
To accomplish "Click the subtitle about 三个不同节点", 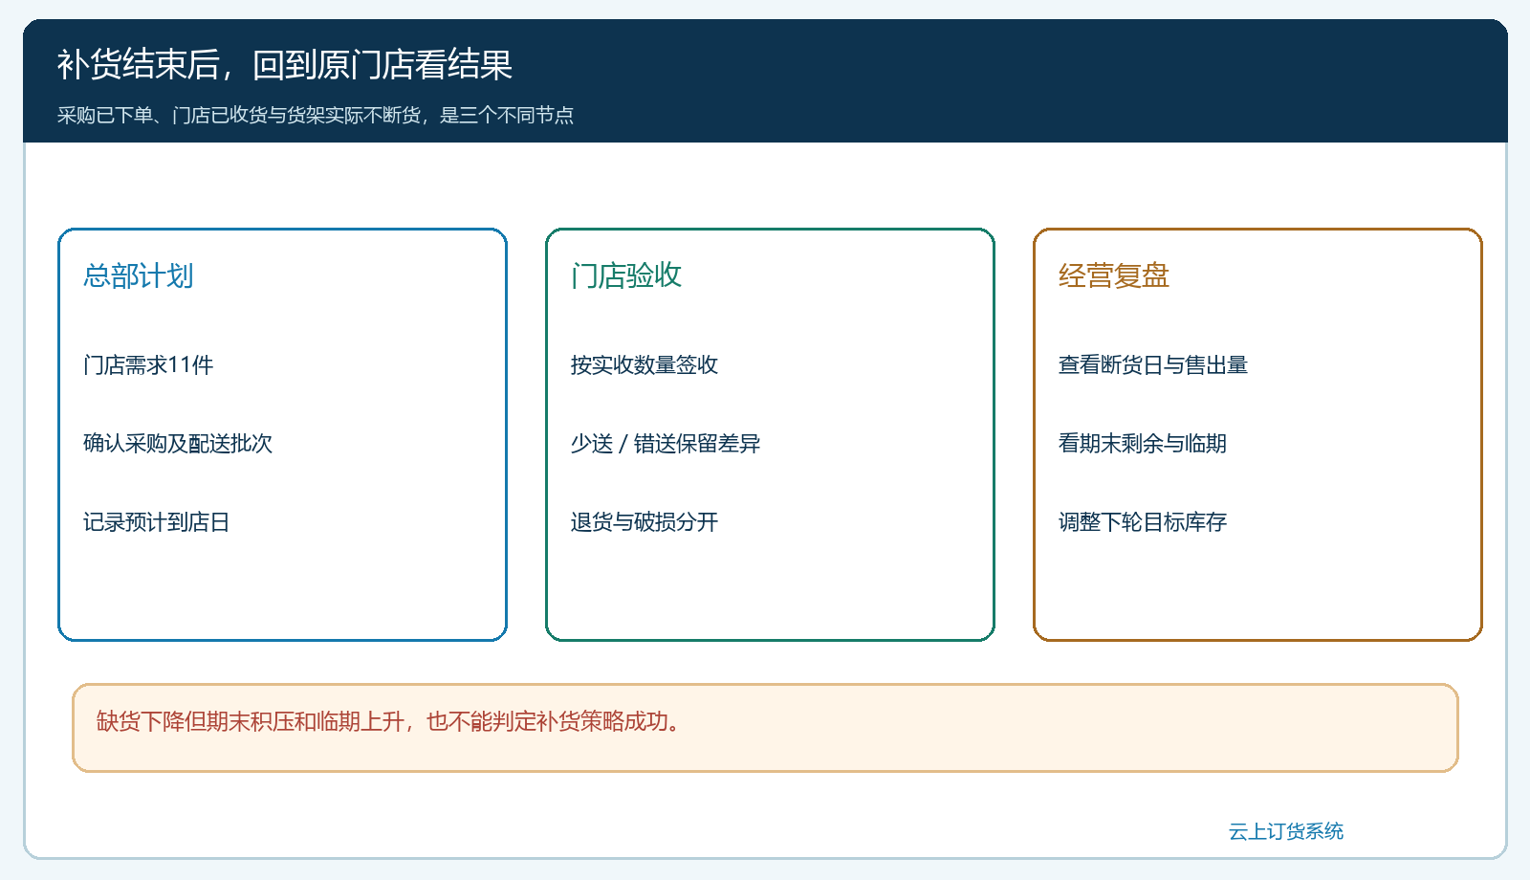I will coord(316,115).
